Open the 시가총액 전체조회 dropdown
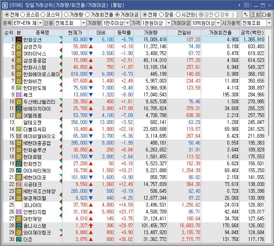 (269, 23)
